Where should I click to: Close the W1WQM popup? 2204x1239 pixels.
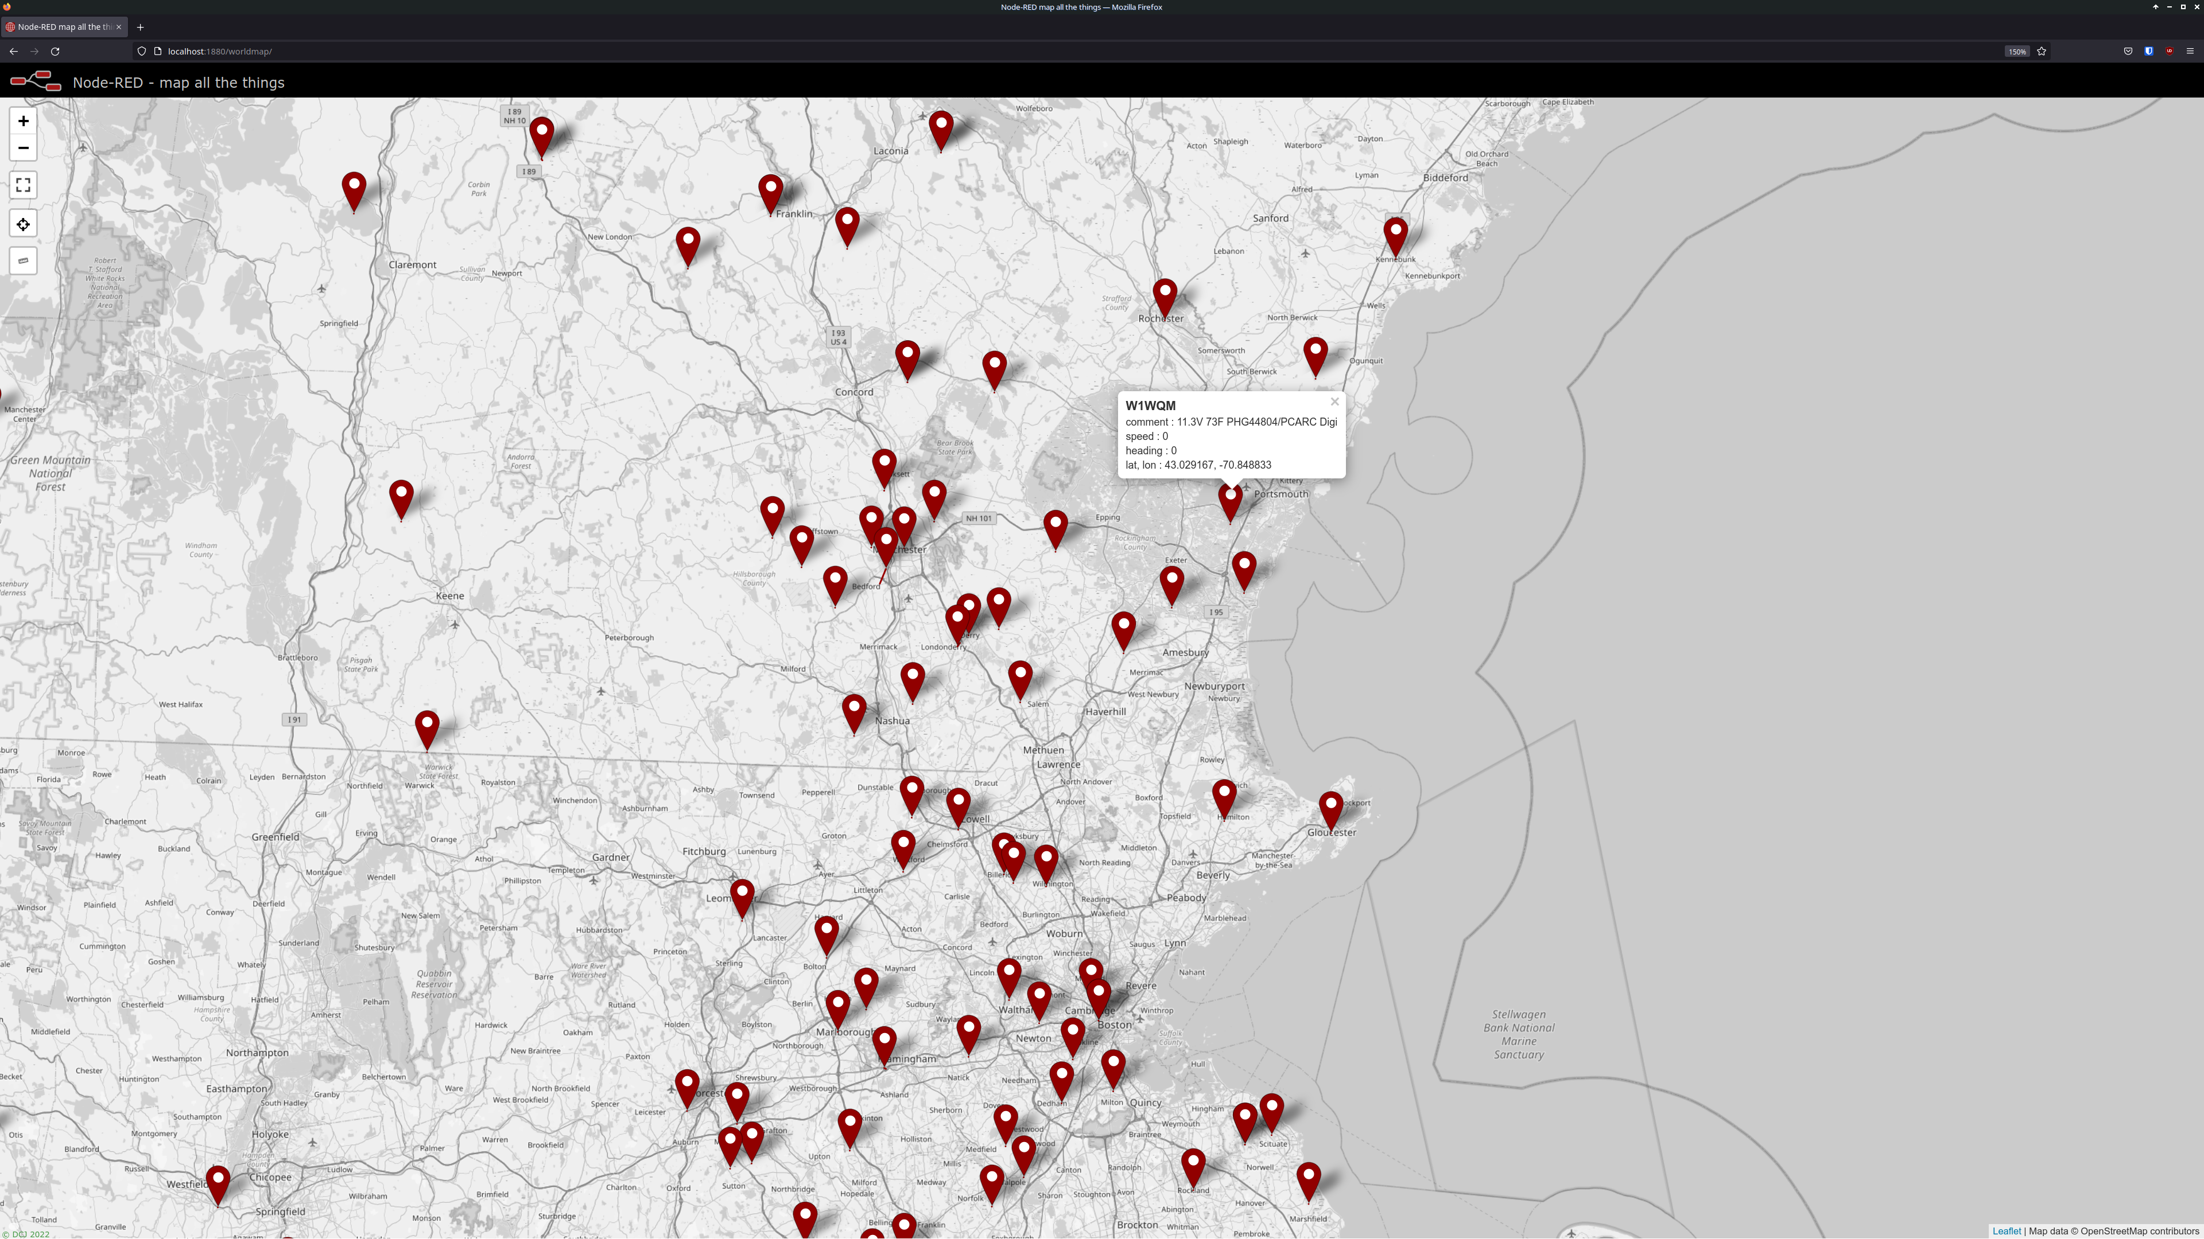[x=1334, y=402]
